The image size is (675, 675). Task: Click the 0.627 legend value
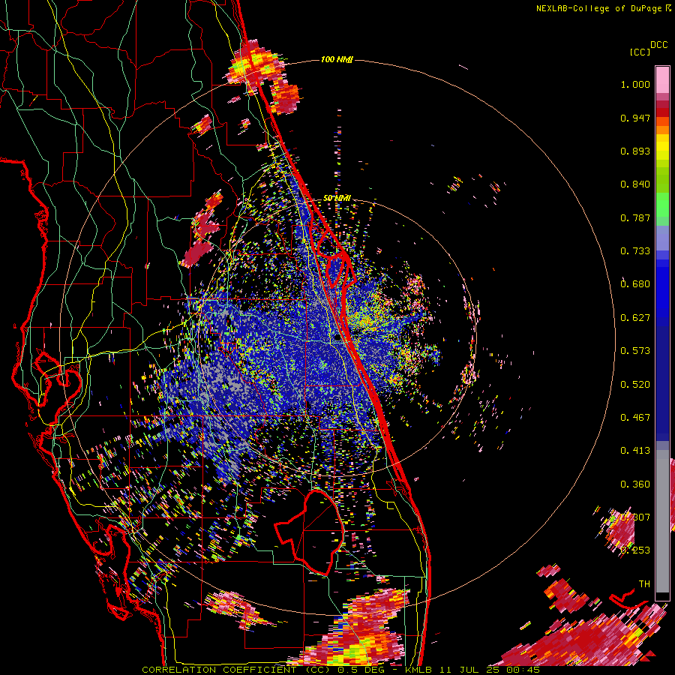coord(635,318)
